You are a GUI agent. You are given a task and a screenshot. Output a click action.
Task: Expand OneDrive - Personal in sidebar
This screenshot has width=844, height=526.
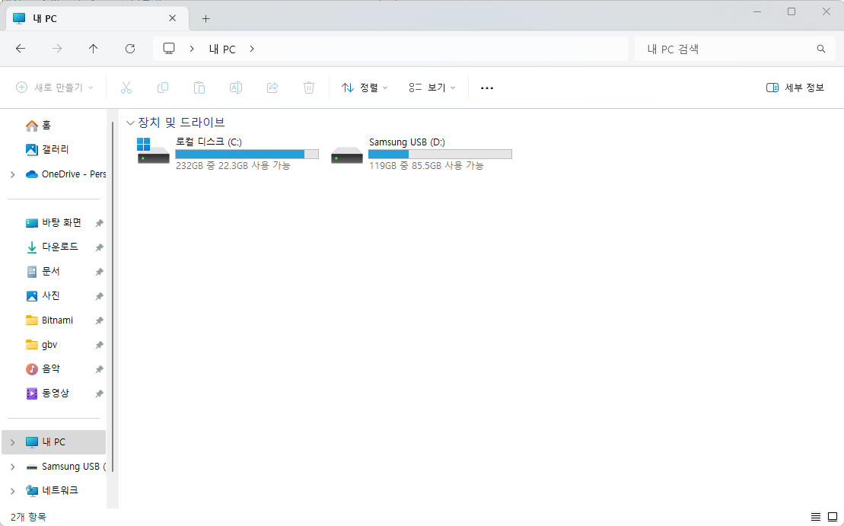tap(12, 174)
